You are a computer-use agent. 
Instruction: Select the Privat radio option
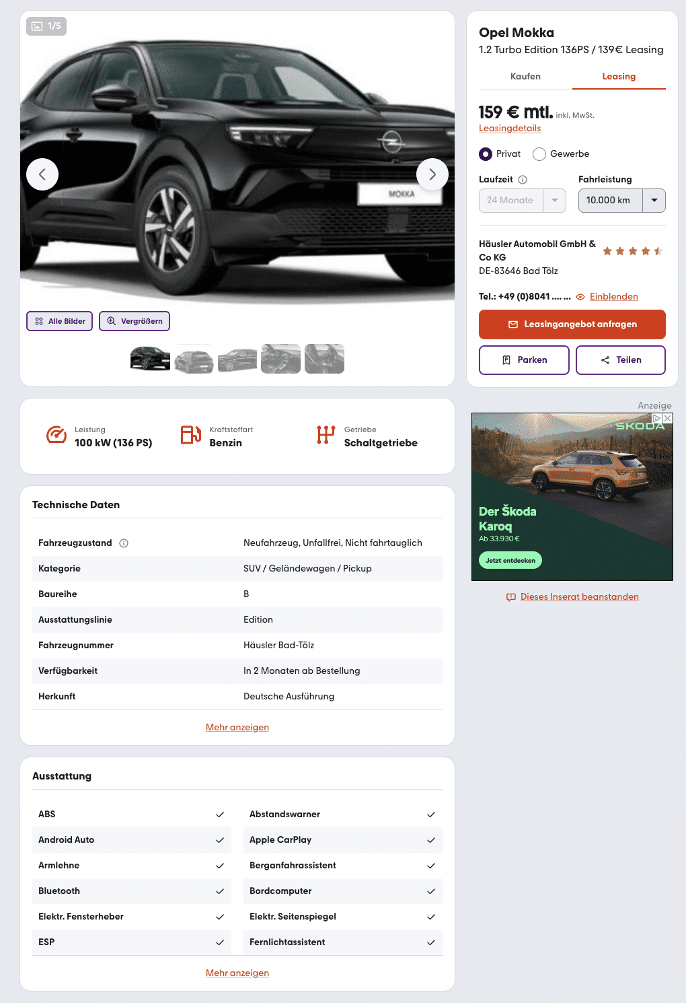click(486, 154)
